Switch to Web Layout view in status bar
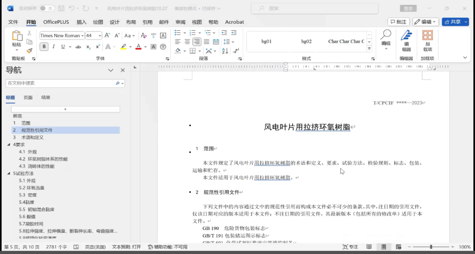 pyautogui.click(x=398, y=247)
